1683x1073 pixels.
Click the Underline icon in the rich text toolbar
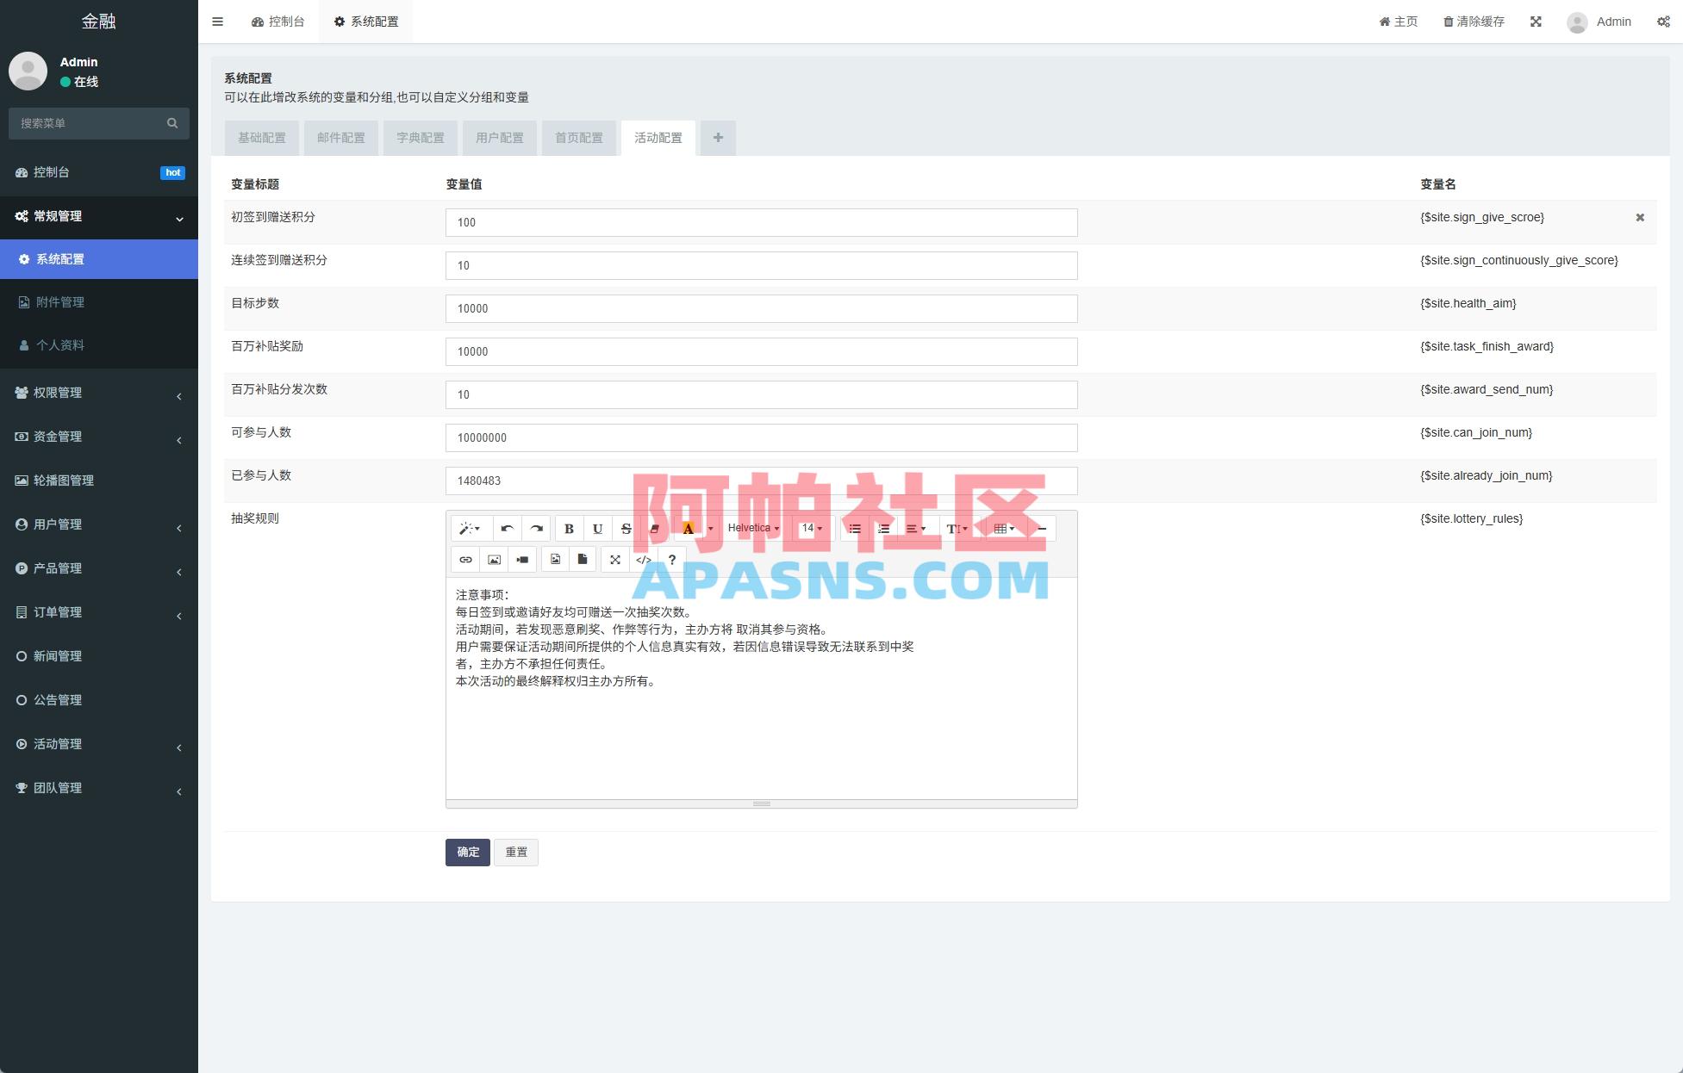[x=597, y=528]
